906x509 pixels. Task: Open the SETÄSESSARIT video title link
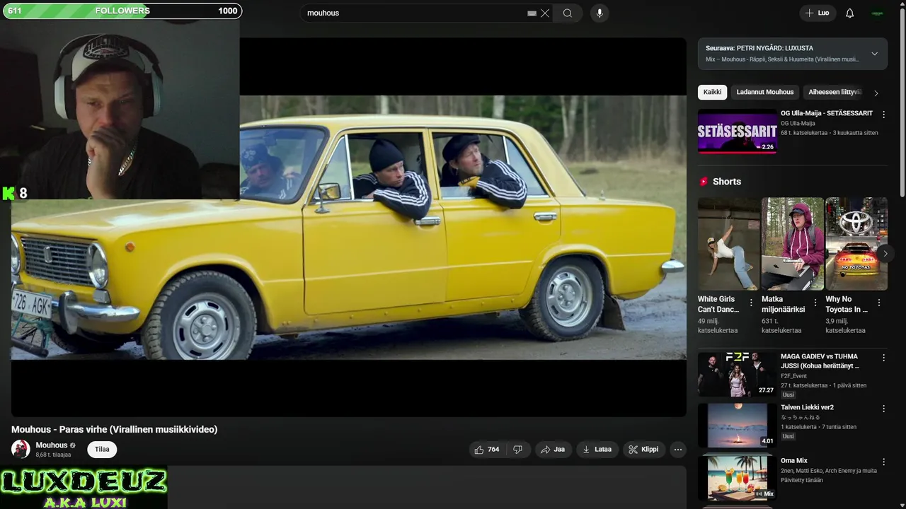coord(826,113)
